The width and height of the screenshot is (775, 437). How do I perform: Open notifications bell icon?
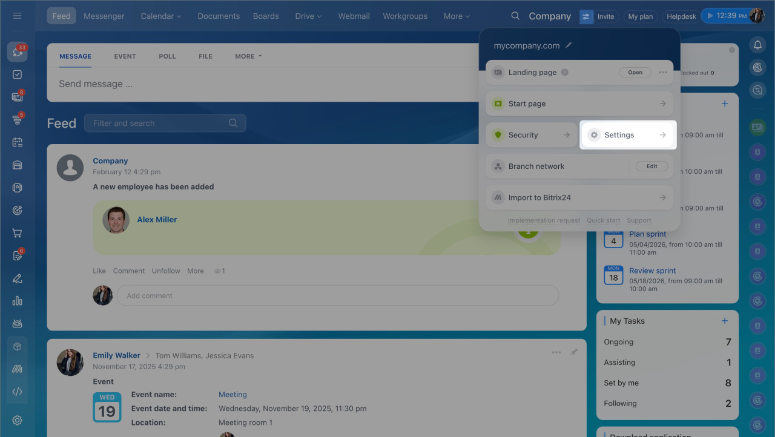pyautogui.click(x=757, y=45)
